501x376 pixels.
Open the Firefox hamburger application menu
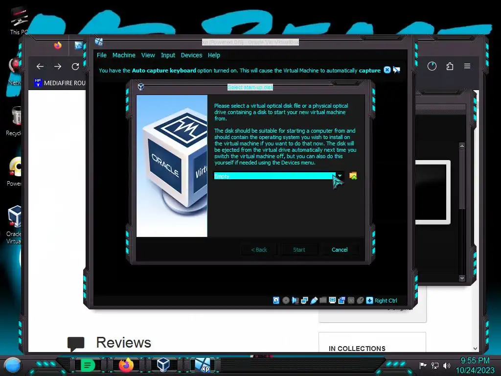click(467, 66)
